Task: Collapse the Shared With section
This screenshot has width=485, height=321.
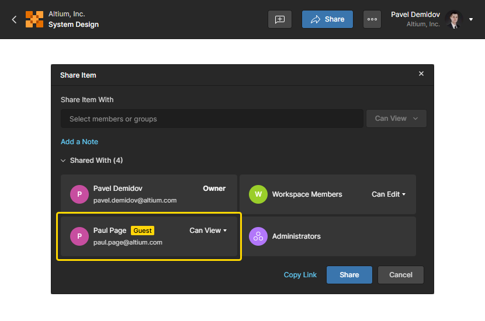Action: pos(64,160)
